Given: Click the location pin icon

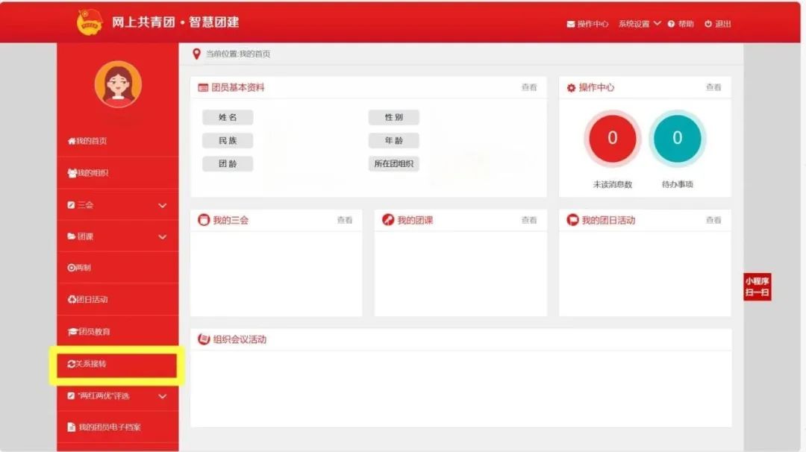Looking at the screenshot, I should click(x=196, y=54).
